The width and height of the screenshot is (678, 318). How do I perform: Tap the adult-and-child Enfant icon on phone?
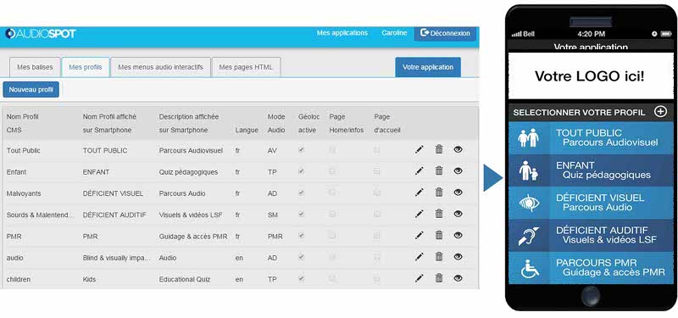coord(529,170)
